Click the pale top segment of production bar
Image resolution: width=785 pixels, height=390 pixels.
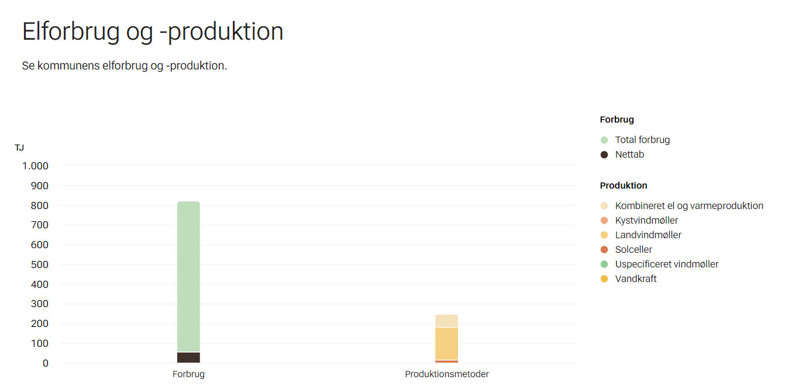(446, 321)
